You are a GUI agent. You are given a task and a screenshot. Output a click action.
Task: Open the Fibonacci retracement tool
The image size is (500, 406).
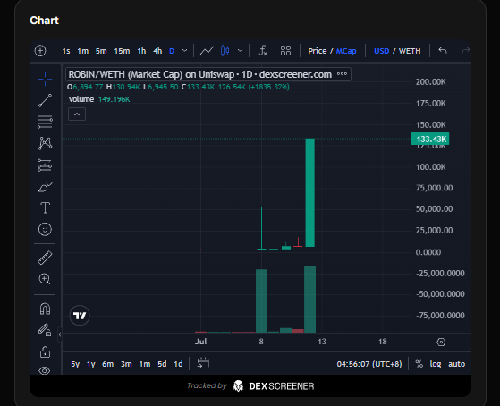45,122
